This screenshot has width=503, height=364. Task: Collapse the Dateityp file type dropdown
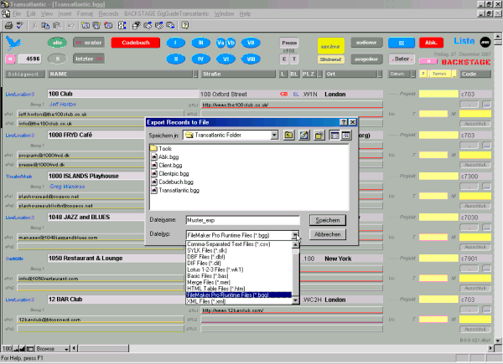tap(296, 236)
